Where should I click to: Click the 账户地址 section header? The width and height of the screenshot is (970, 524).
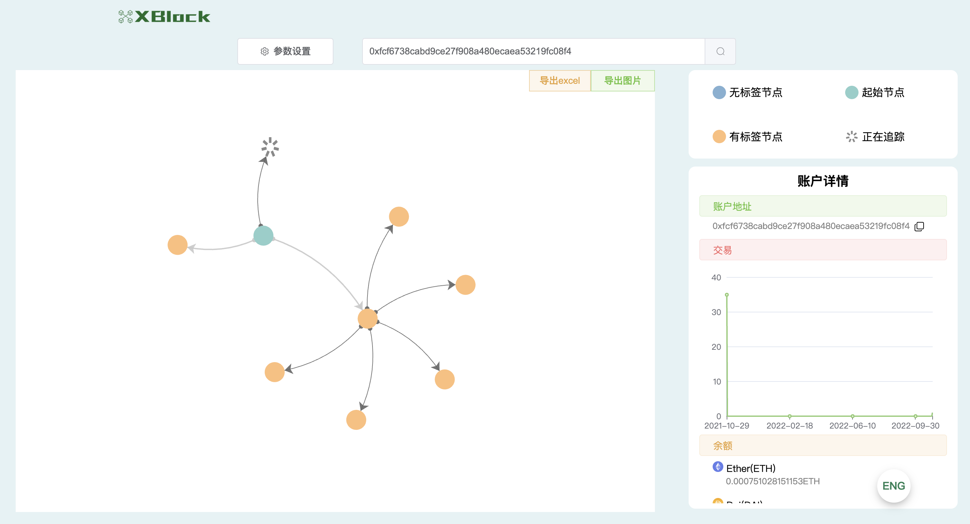point(822,206)
